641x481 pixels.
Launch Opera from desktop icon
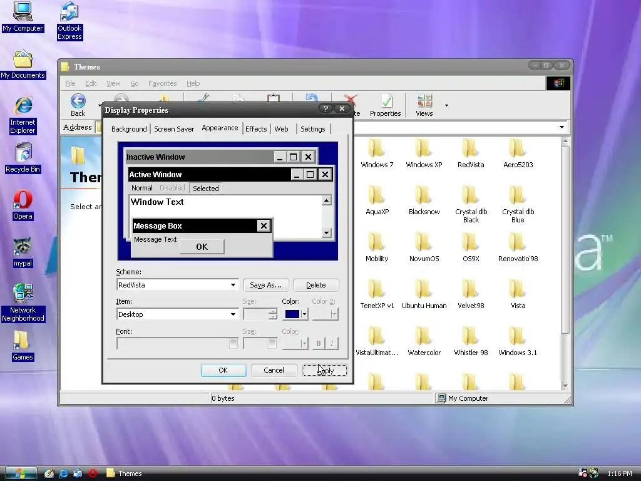point(23,205)
